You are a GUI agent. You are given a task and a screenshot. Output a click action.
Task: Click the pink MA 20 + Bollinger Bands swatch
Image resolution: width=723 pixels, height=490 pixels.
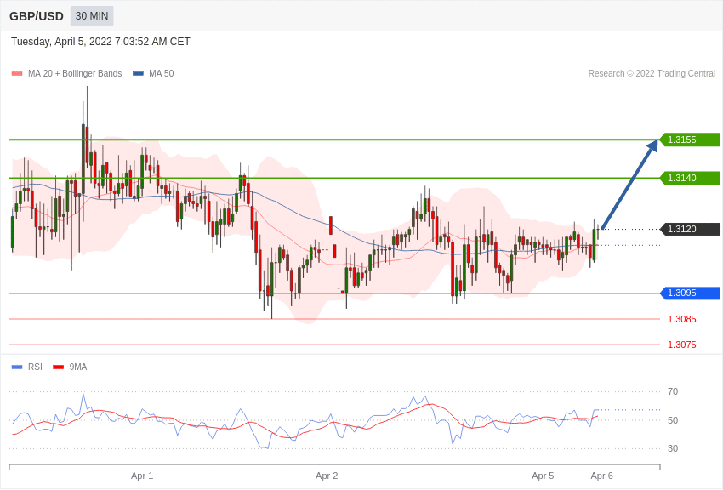pos(17,73)
